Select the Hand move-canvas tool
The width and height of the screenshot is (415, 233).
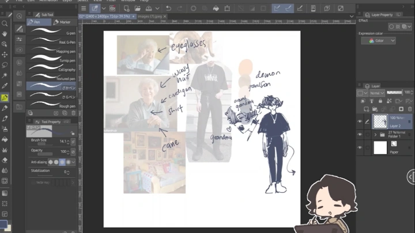(x=5, y=34)
